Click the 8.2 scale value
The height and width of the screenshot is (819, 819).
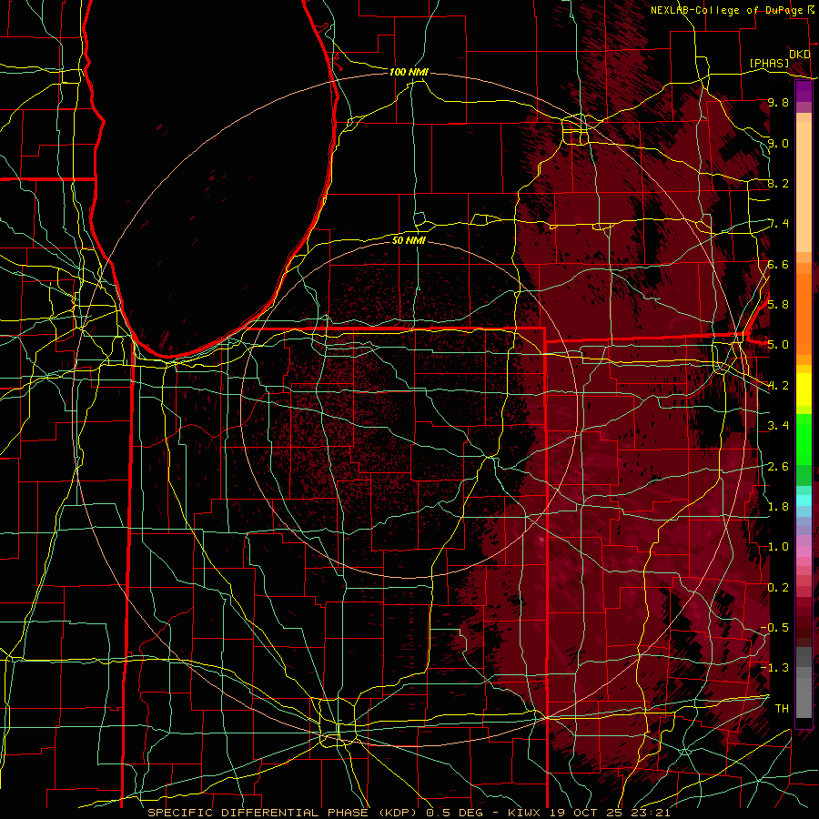pos(778,183)
